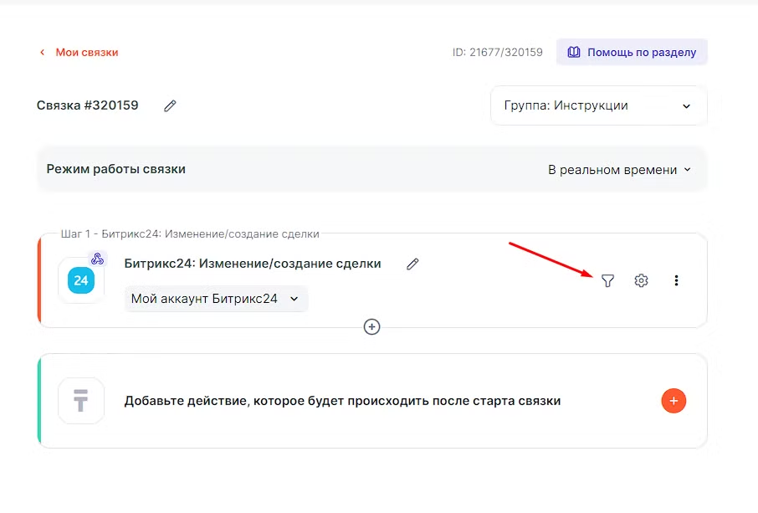Click the webhook badge on Битрикс24 logo

coord(97,259)
